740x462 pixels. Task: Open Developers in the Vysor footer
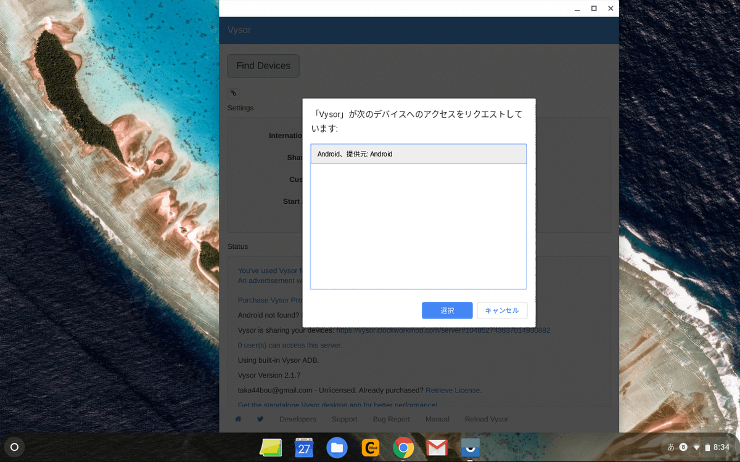click(x=298, y=419)
